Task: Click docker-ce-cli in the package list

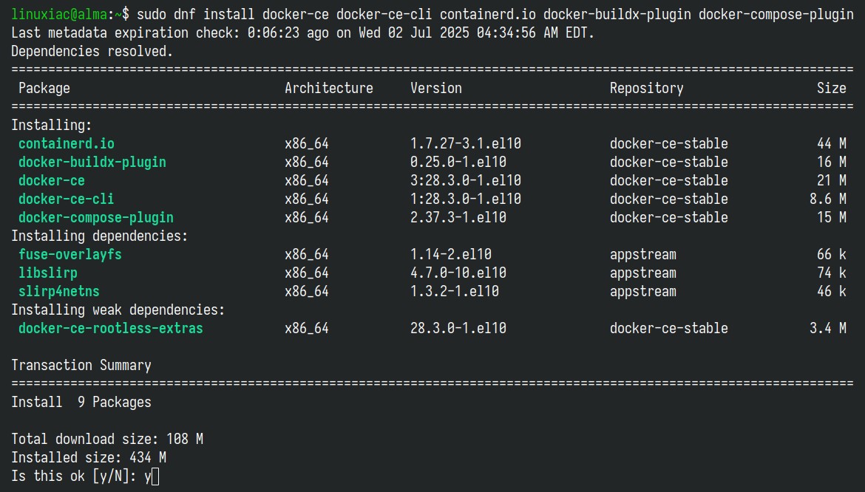Action: click(67, 199)
